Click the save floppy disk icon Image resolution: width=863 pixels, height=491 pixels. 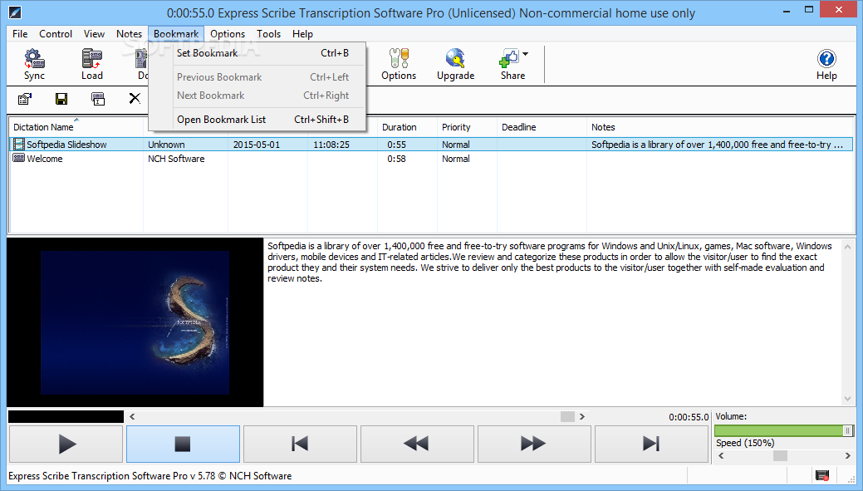61,99
